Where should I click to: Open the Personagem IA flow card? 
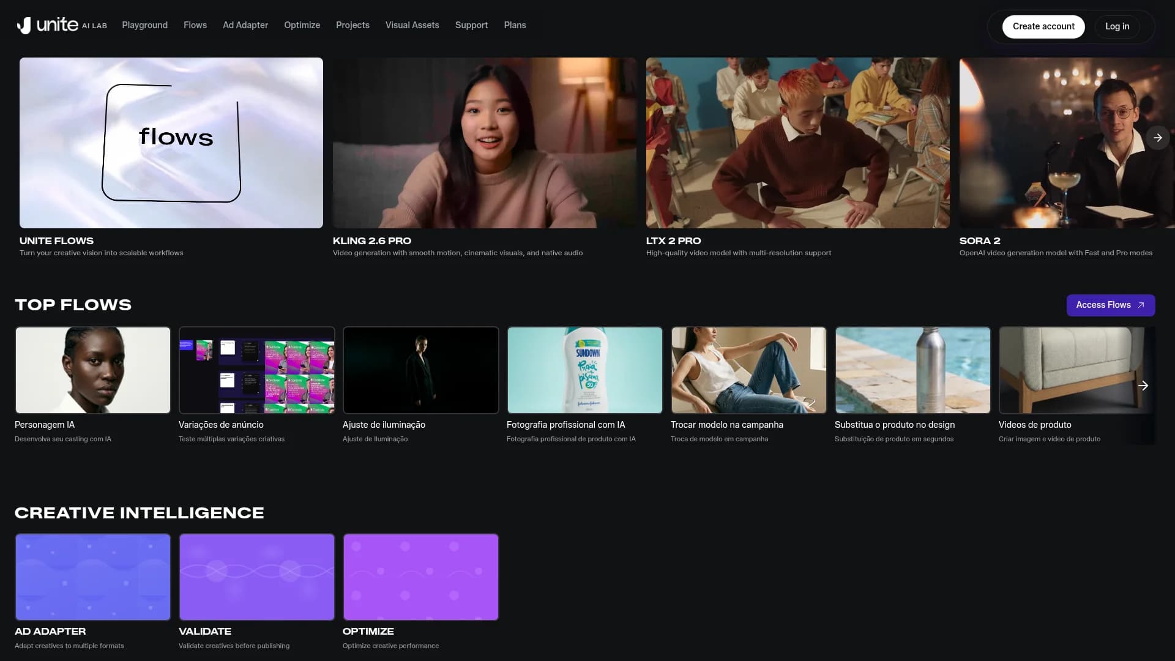pyautogui.click(x=93, y=370)
